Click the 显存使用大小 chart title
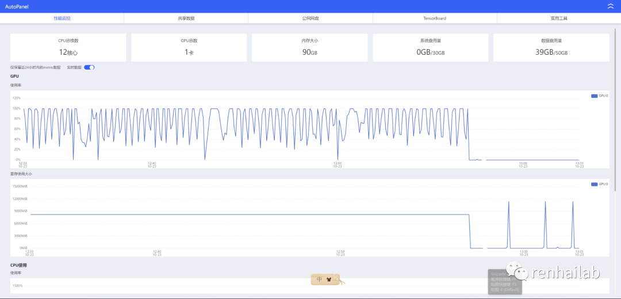 click(x=21, y=174)
